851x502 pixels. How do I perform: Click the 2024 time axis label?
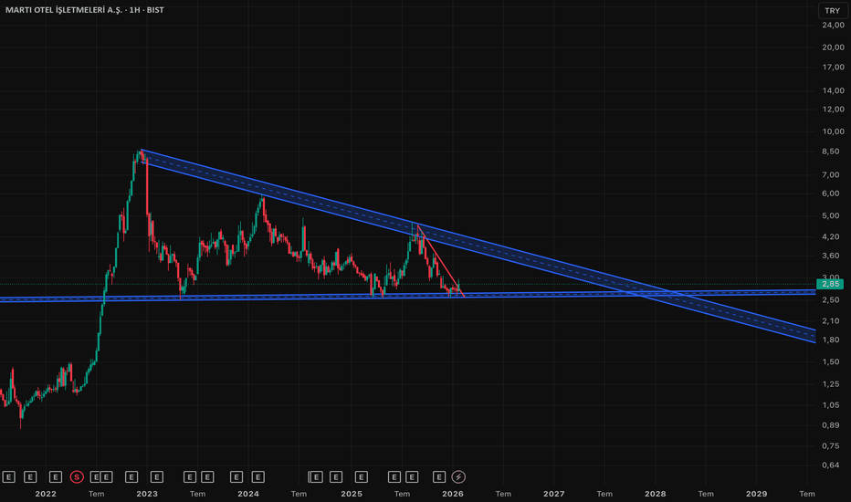tap(248, 494)
